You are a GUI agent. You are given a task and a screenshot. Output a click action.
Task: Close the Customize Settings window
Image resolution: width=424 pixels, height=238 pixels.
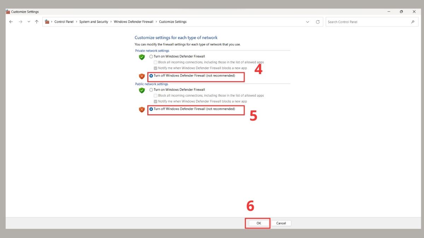(x=414, y=12)
